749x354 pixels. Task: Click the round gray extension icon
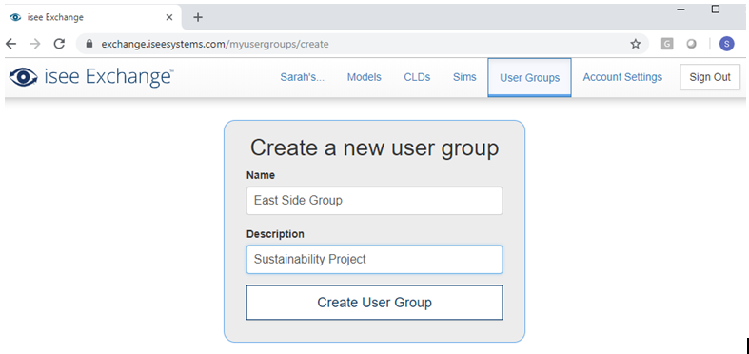691,44
